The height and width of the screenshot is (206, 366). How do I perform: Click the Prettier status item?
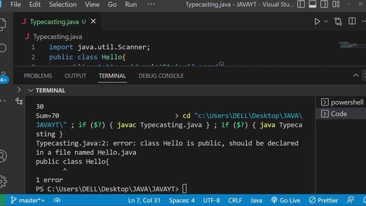[324, 200]
